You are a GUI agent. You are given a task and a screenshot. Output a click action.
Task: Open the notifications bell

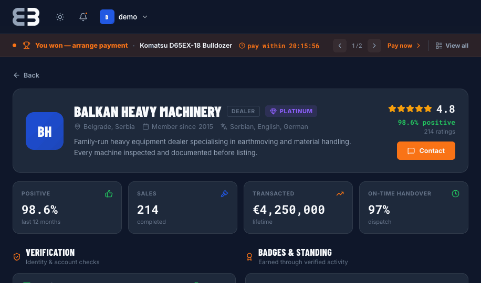pos(83,17)
